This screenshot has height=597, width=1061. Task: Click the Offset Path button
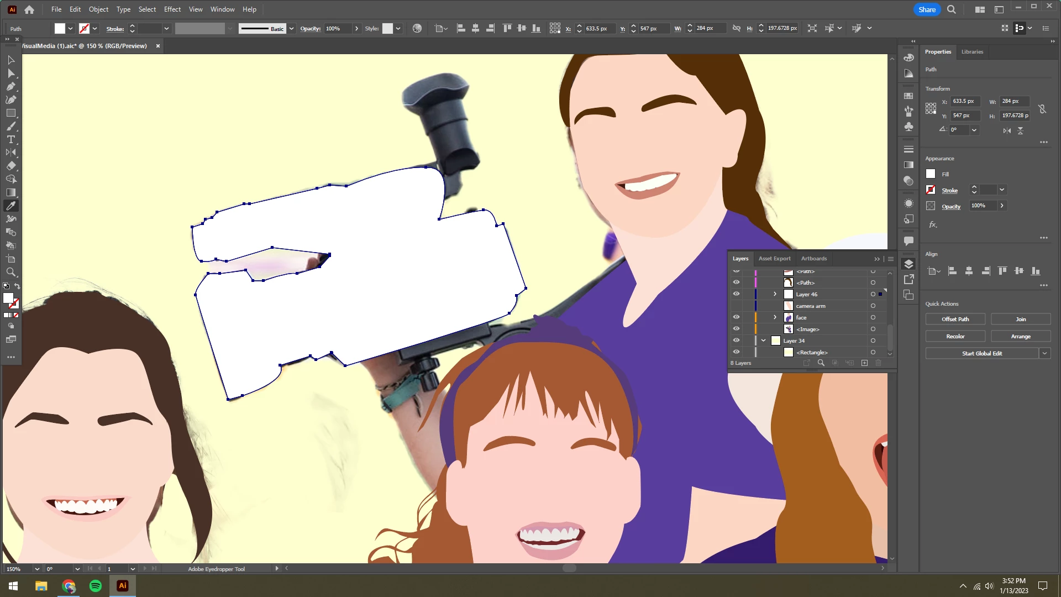(x=955, y=320)
